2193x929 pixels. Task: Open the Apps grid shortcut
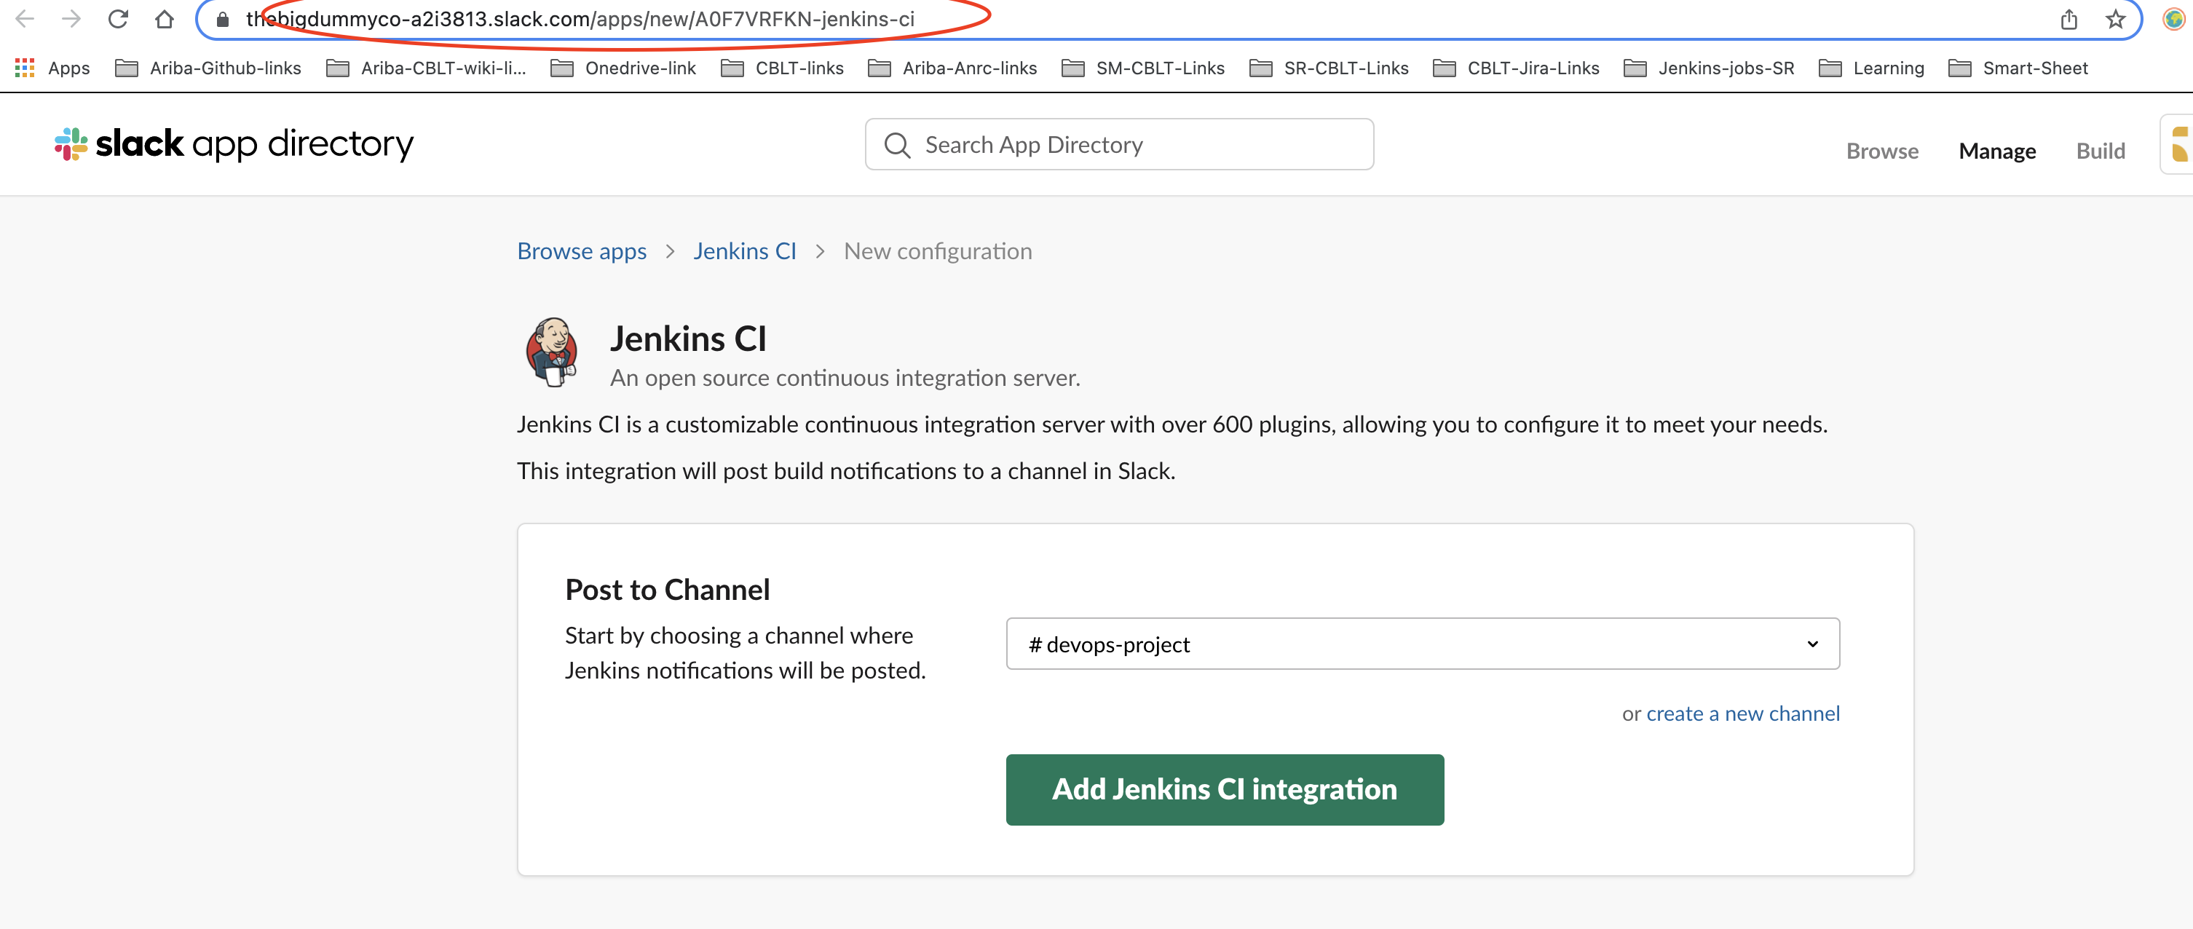pyautogui.click(x=52, y=68)
